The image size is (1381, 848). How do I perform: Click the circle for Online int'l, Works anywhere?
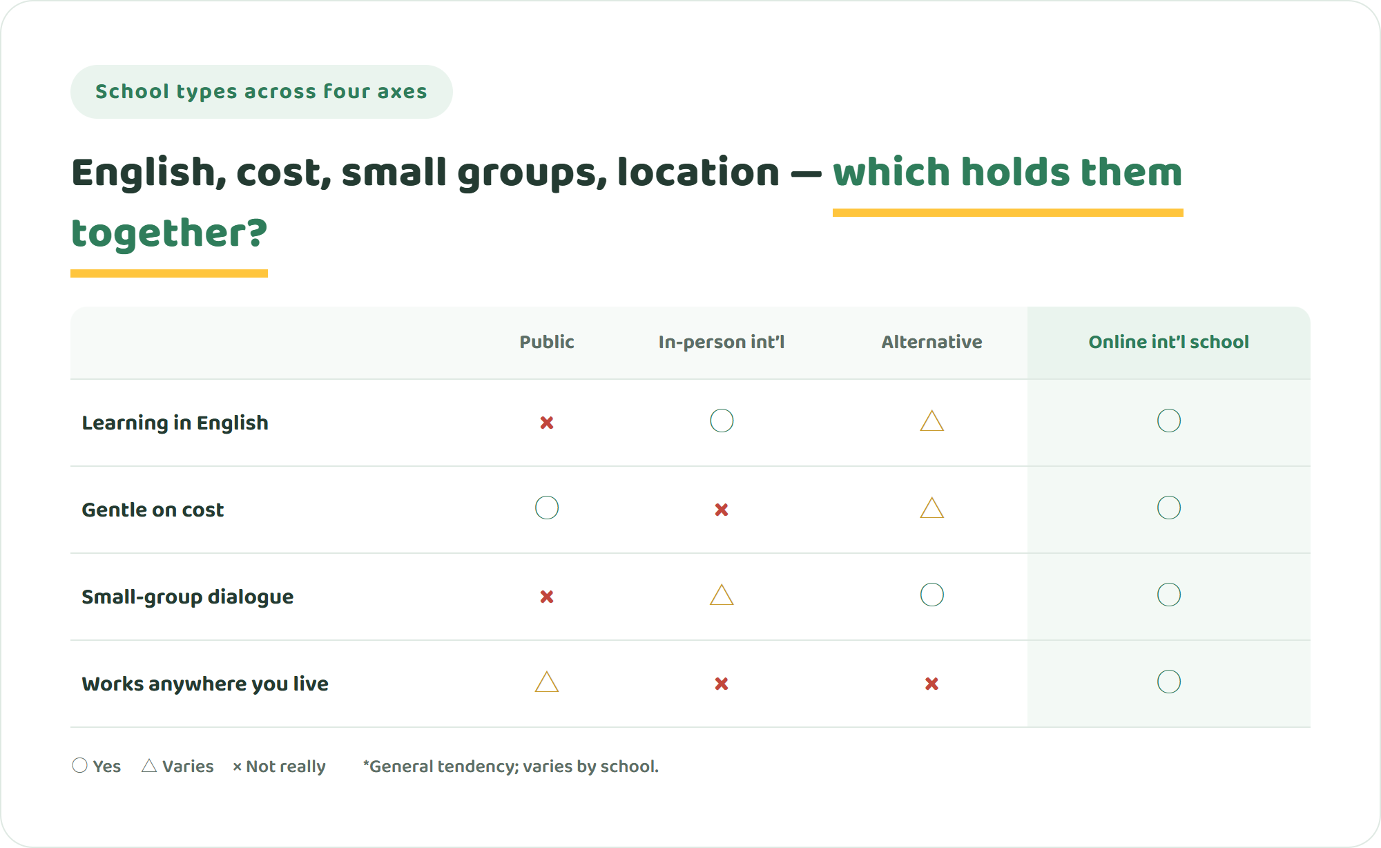pos(1169,682)
